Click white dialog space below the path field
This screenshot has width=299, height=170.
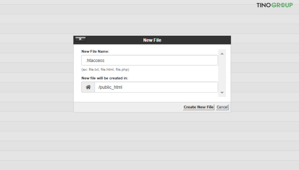149,97
